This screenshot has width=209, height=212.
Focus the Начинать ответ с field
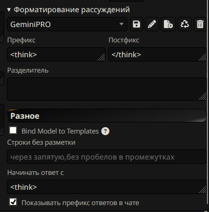107,187
